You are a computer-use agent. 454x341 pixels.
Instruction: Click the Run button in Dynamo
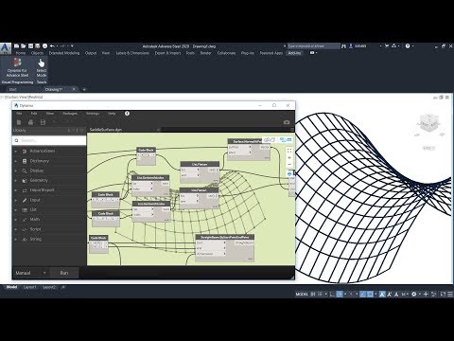[x=64, y=273]
